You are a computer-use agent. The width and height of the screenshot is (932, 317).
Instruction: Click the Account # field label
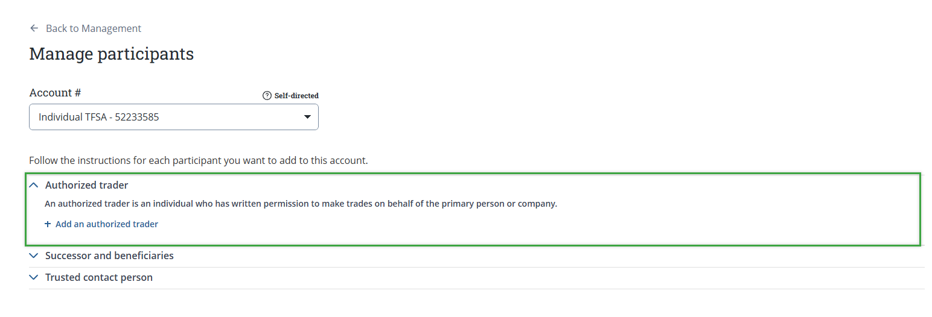(x=55, y=93)
